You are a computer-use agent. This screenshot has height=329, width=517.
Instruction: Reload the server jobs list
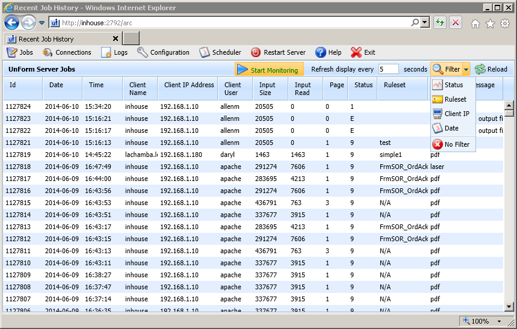pos(491,69)
